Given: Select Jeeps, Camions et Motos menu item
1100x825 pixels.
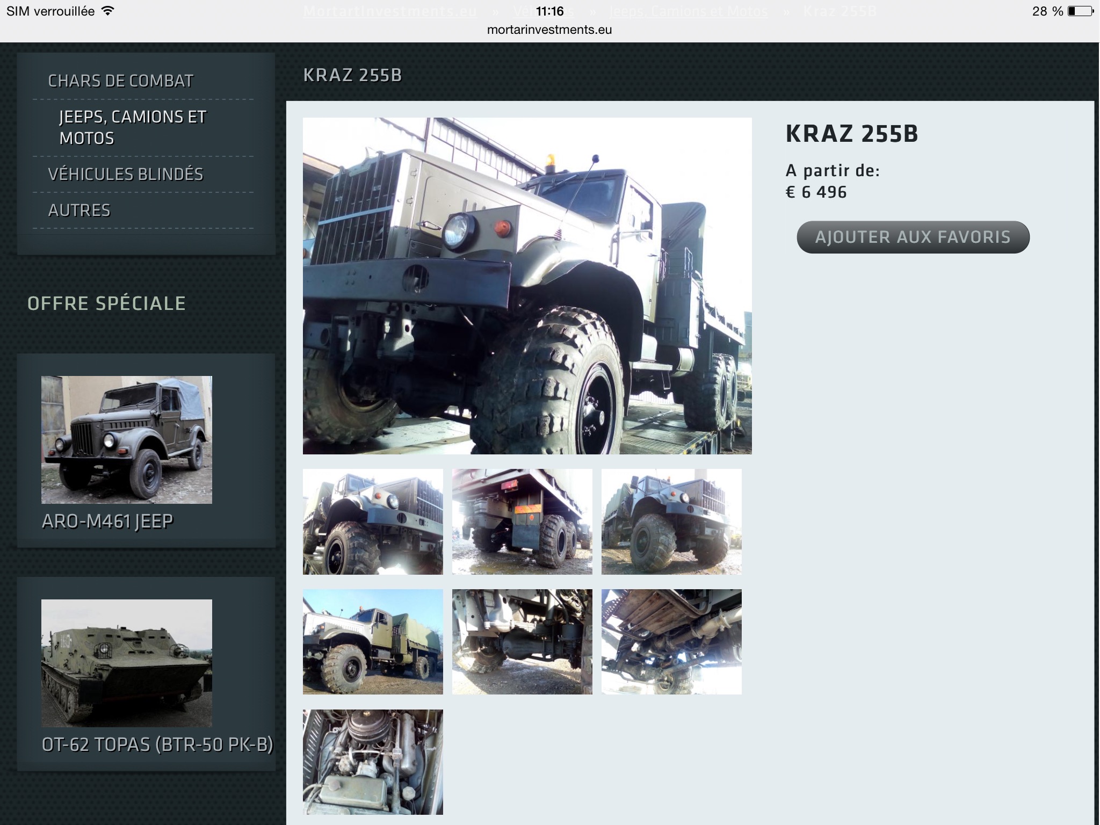Looking at the screenshot, I should (133, 127).
